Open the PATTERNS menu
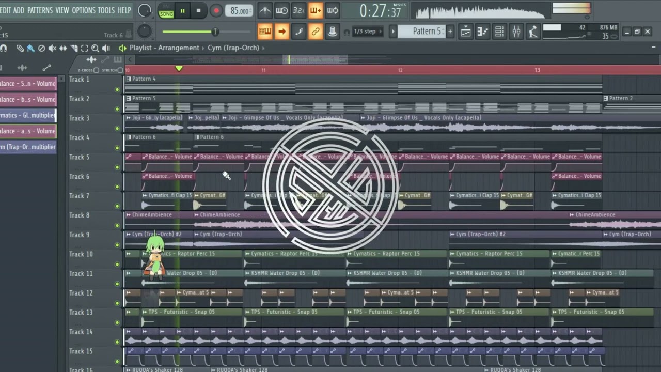This screenshot has height=372, width=661. point(40,10)
